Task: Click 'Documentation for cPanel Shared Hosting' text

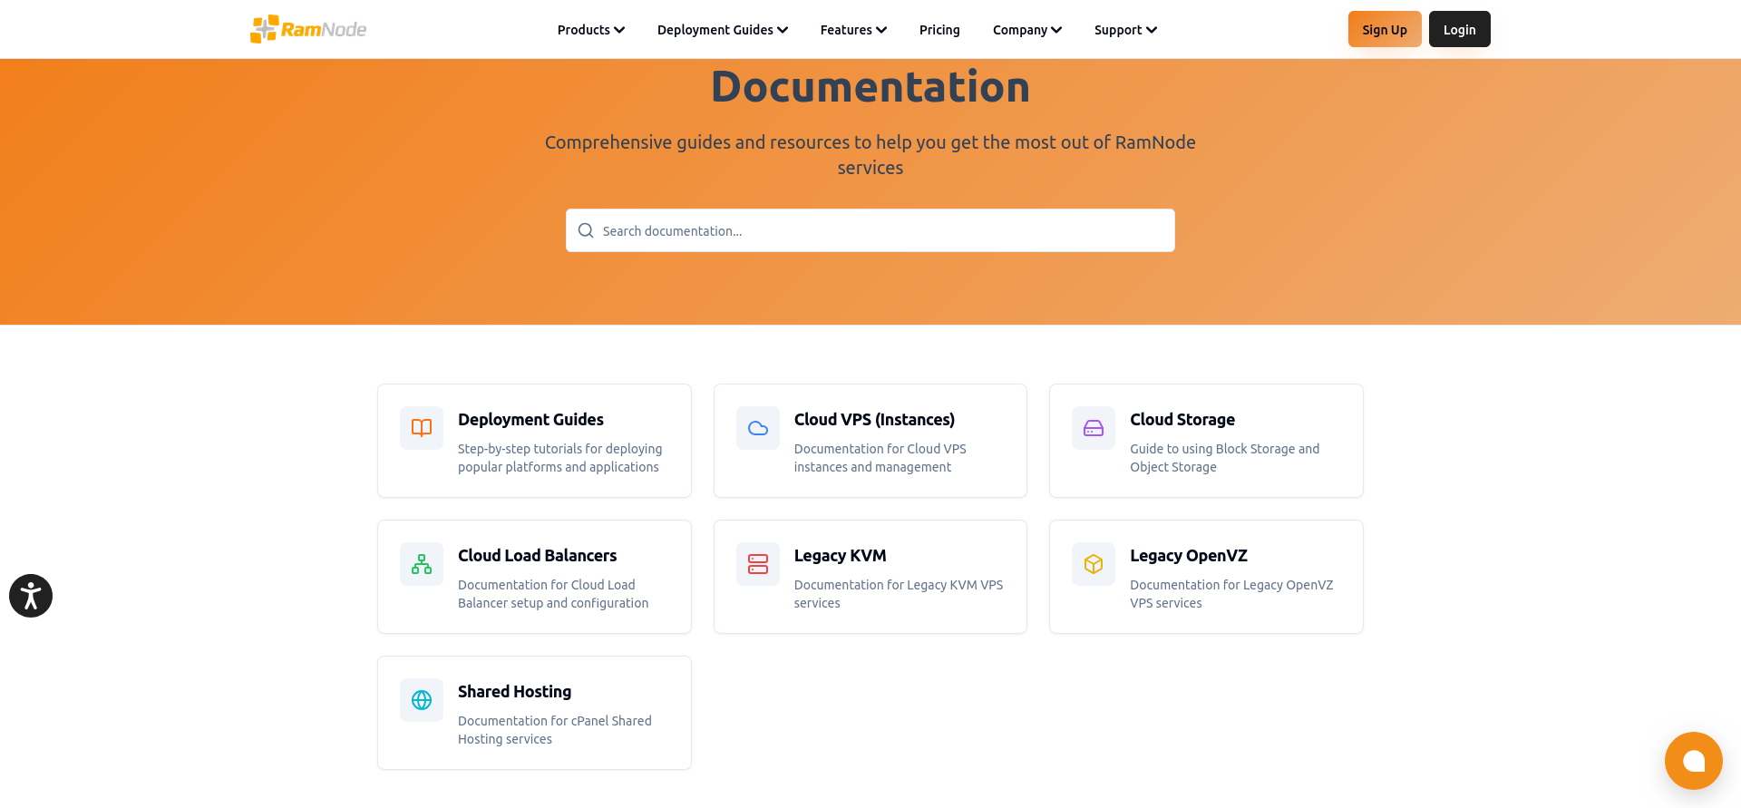Action: (555, 730)
